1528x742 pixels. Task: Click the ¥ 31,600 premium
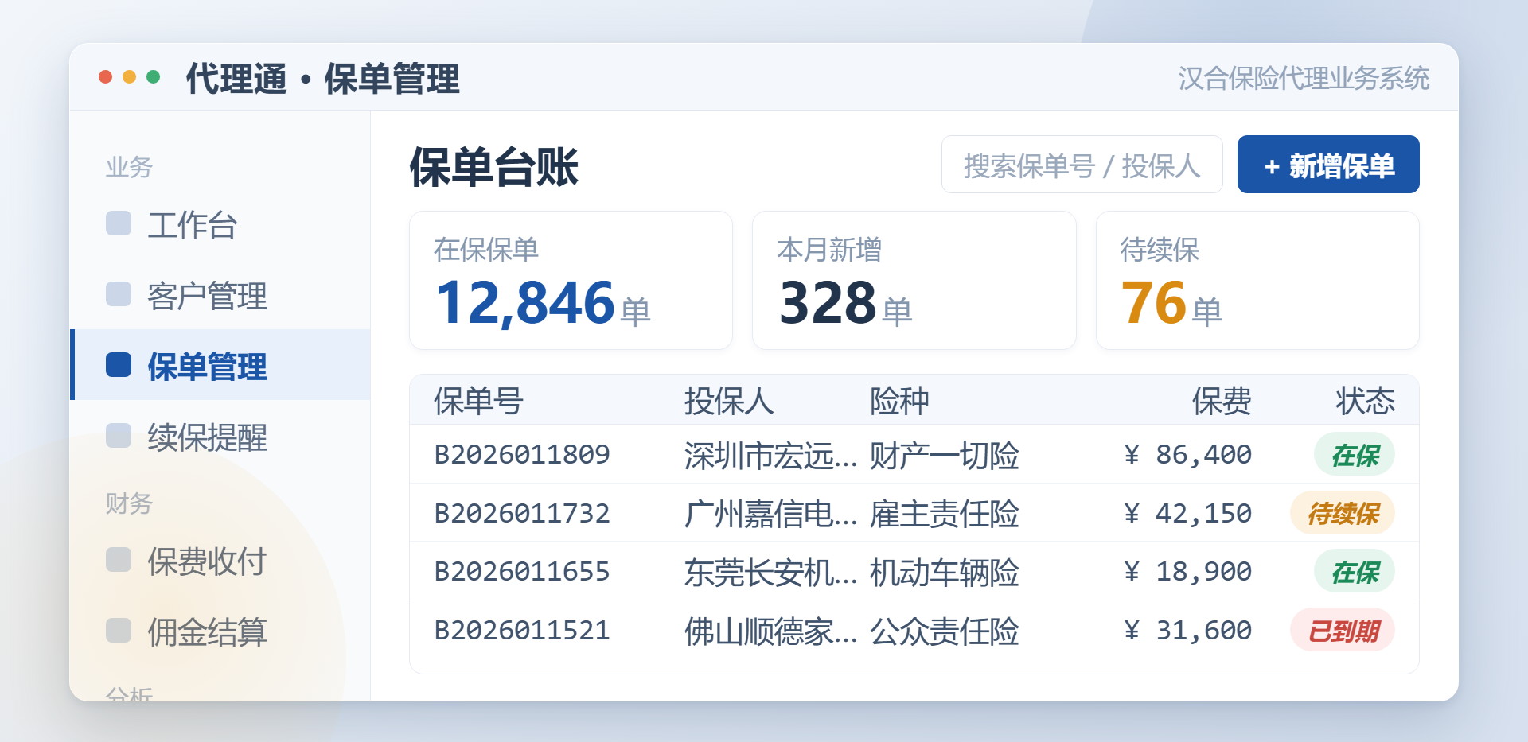coord(1187,630)
